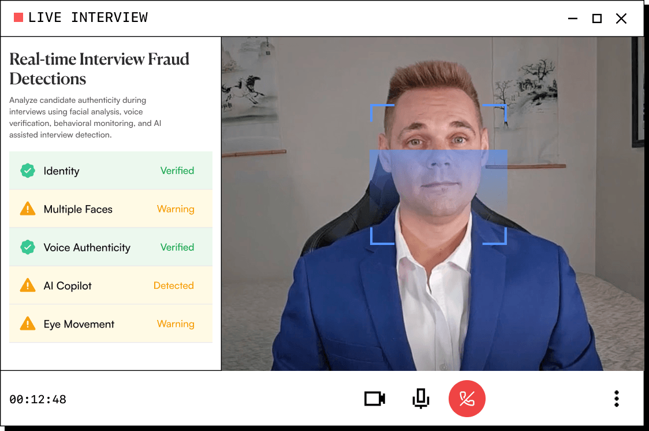Click the Detected status for AI Copilot

point(173,285)
